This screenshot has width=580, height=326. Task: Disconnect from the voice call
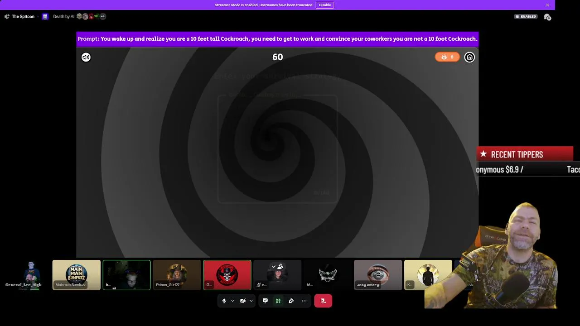click(x=323, y=301)
